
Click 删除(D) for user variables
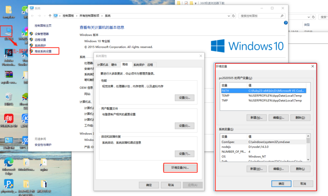pos(300,118)
